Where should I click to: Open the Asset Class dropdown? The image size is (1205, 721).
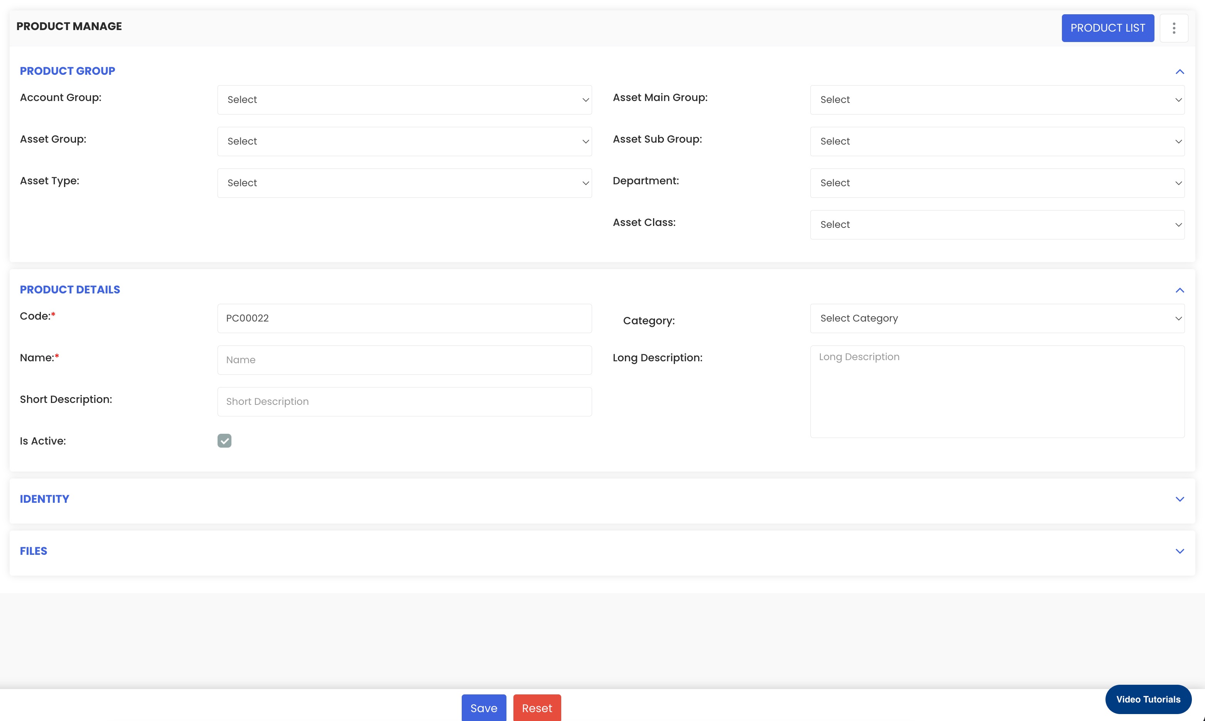[x=996, y=225]
